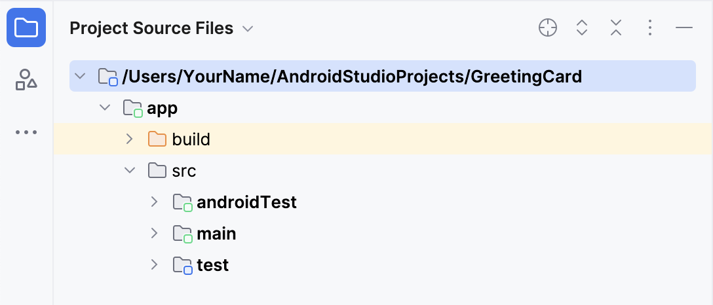Collapse the src folder
The height and width of the screenshot is (305, 713).
tap(129, 171)
